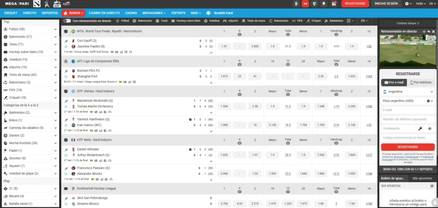Expand Snooker (8) sidebar chevron
Screen dimensions: 438x208
pos(56,158)
